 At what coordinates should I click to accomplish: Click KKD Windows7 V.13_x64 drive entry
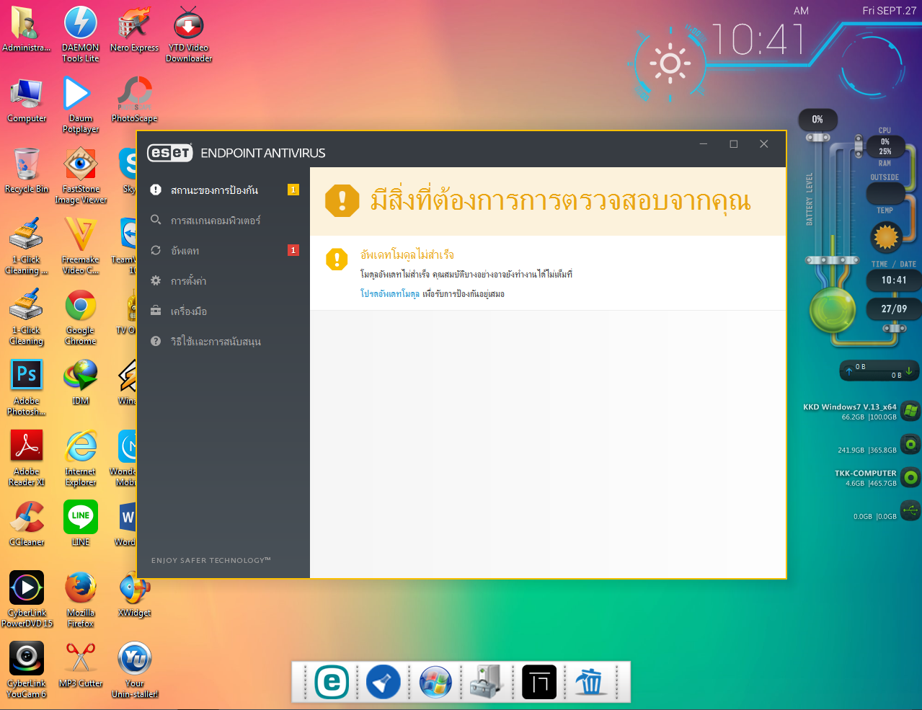861,412
